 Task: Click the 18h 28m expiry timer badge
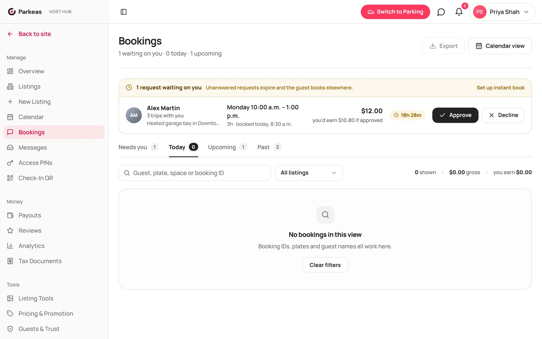coord(408,115)
